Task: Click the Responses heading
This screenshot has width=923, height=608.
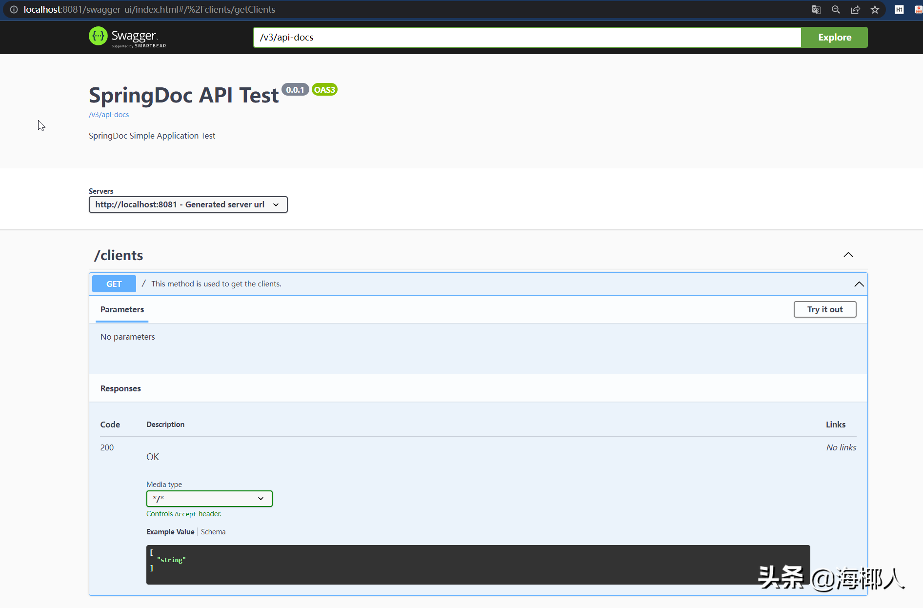Action: (120, 388)
